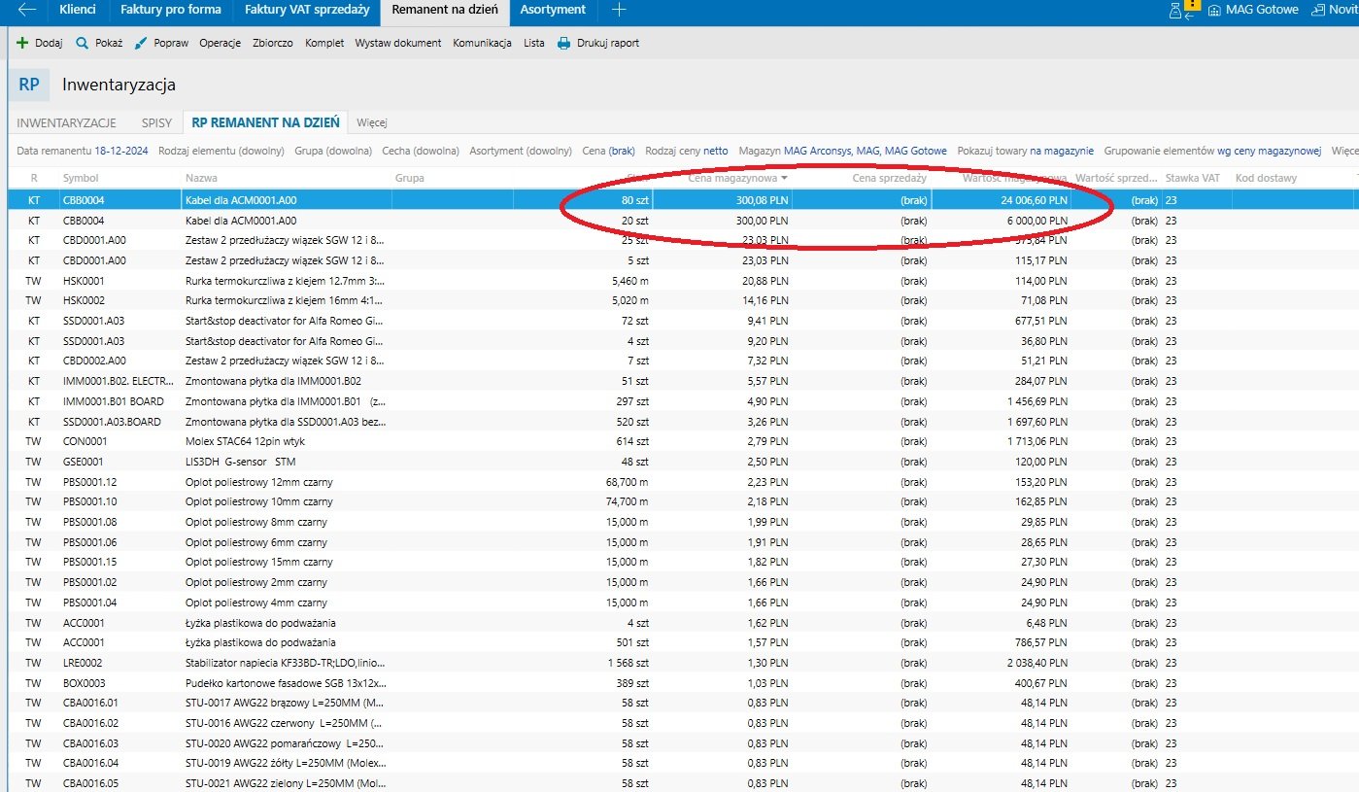This screenshot has width=1359, height=792.
Task: Open the Wystaw dokument menu
Action: [397, 43]
